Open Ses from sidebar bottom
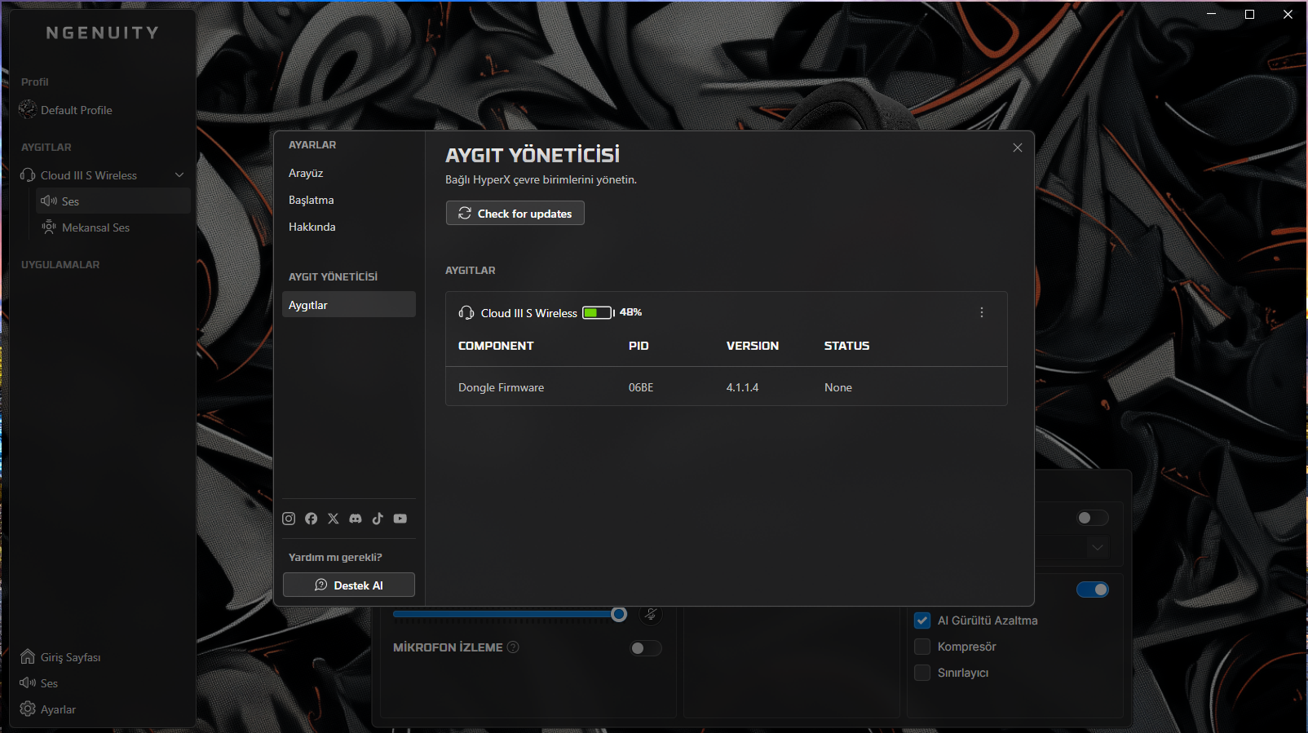This screenshot has height=733, width=1308. tap(50, 683)
